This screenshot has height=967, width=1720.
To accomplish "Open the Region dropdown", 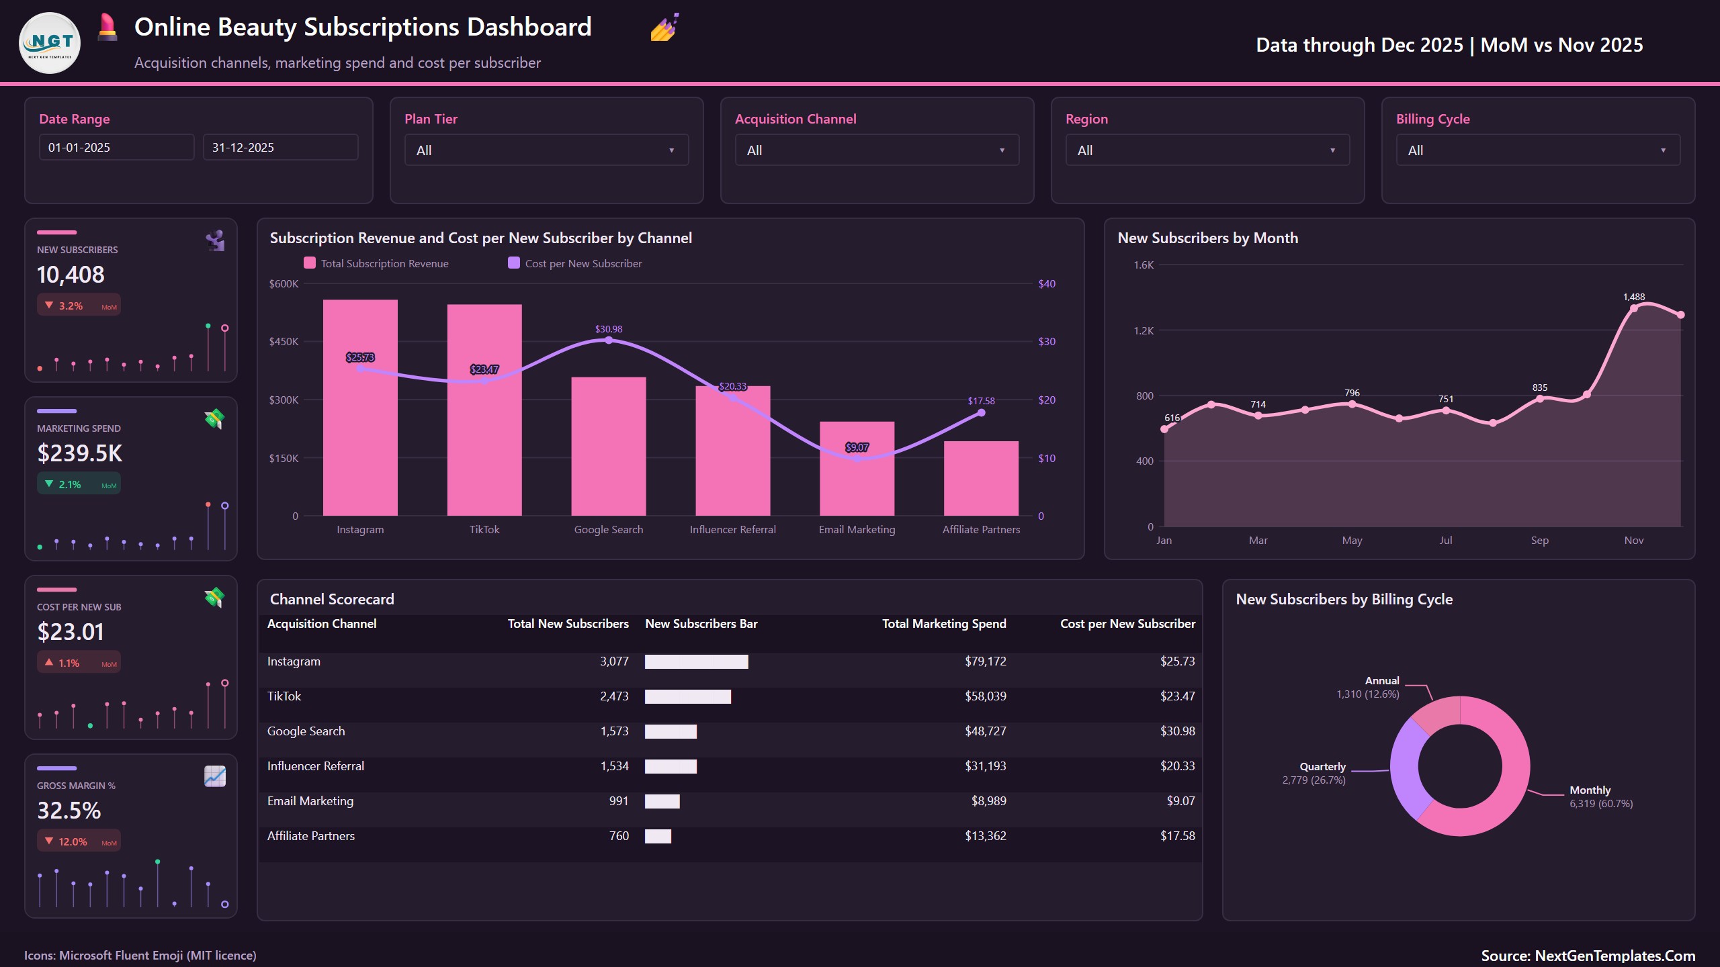I will pos(1207,150).
